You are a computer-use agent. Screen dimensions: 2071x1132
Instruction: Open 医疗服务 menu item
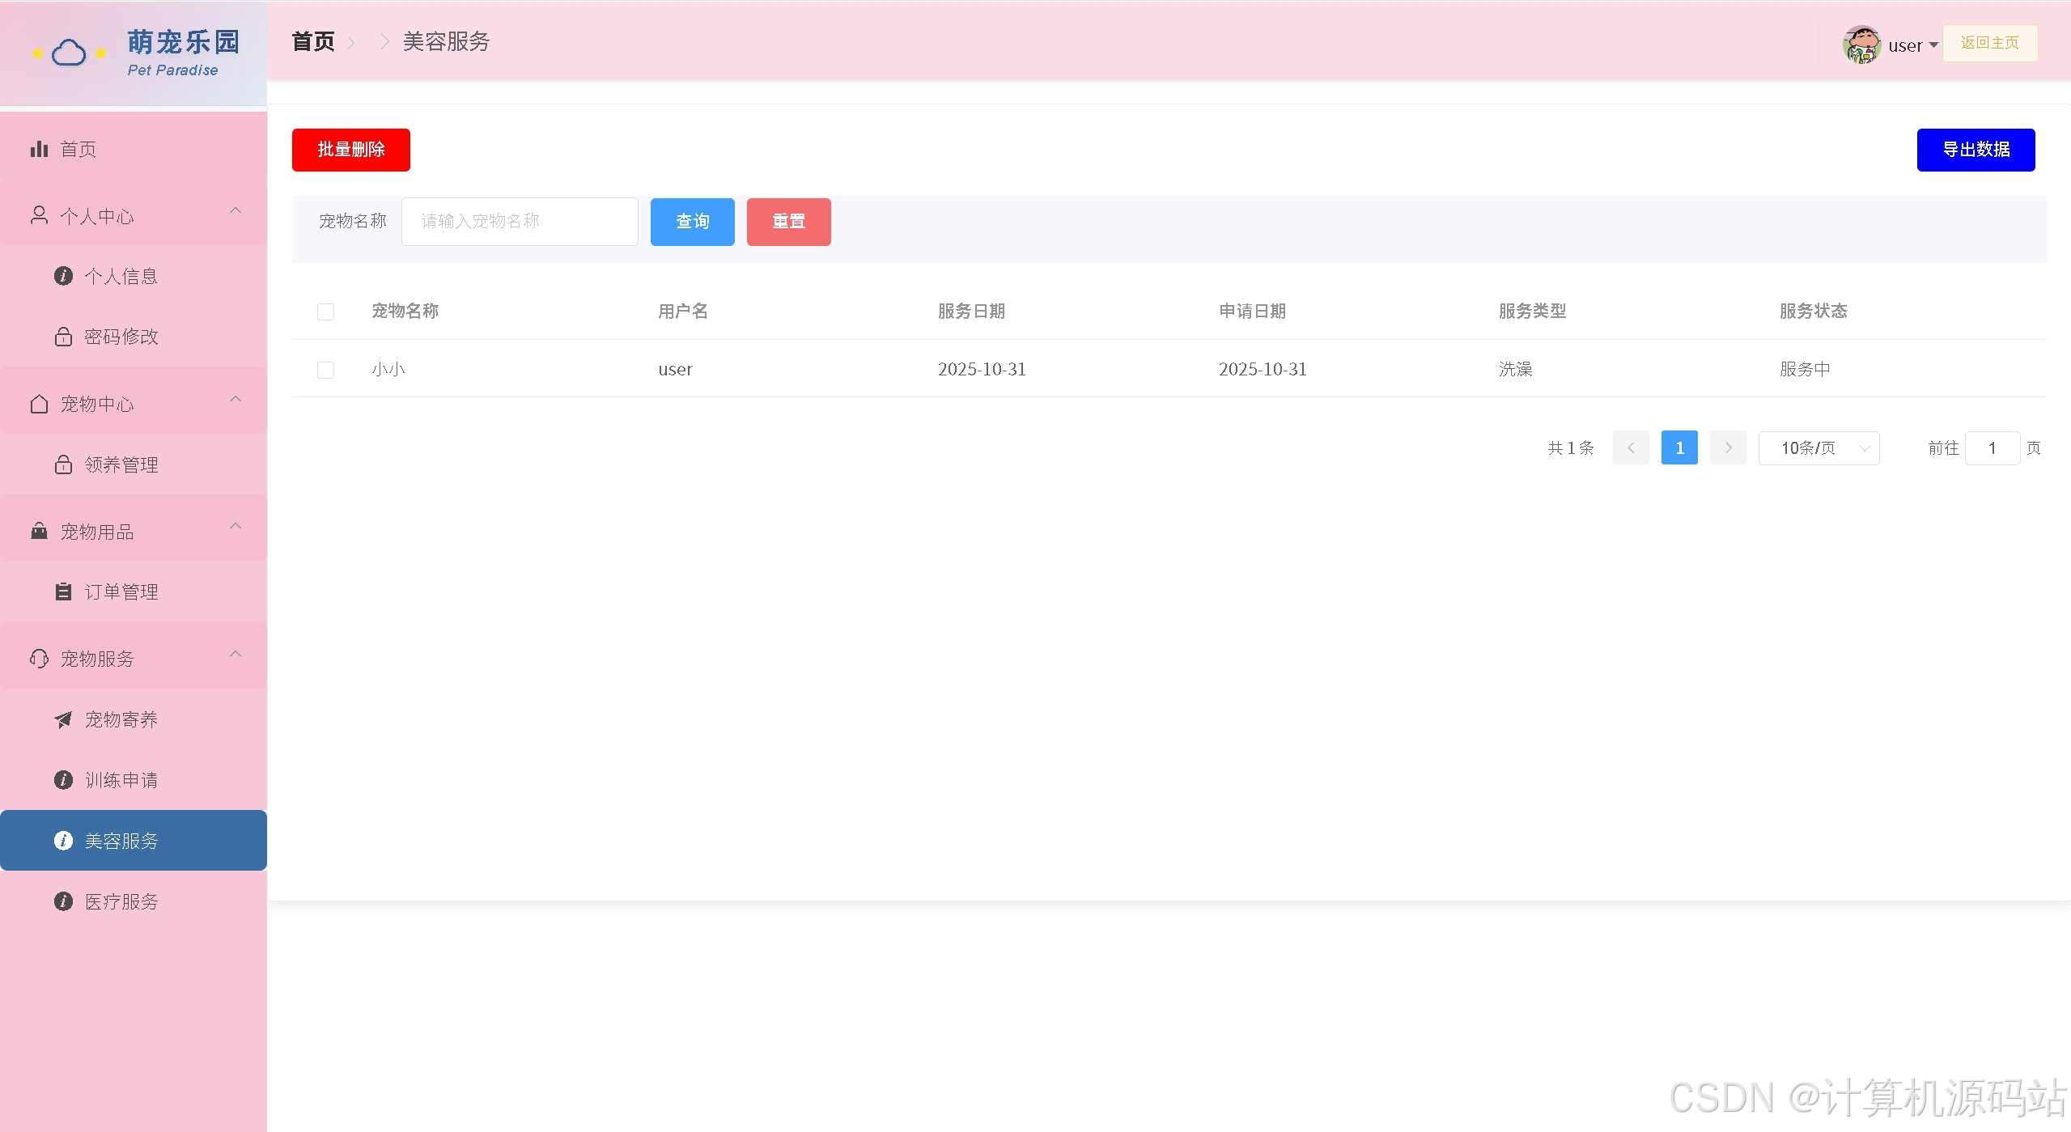134,901
